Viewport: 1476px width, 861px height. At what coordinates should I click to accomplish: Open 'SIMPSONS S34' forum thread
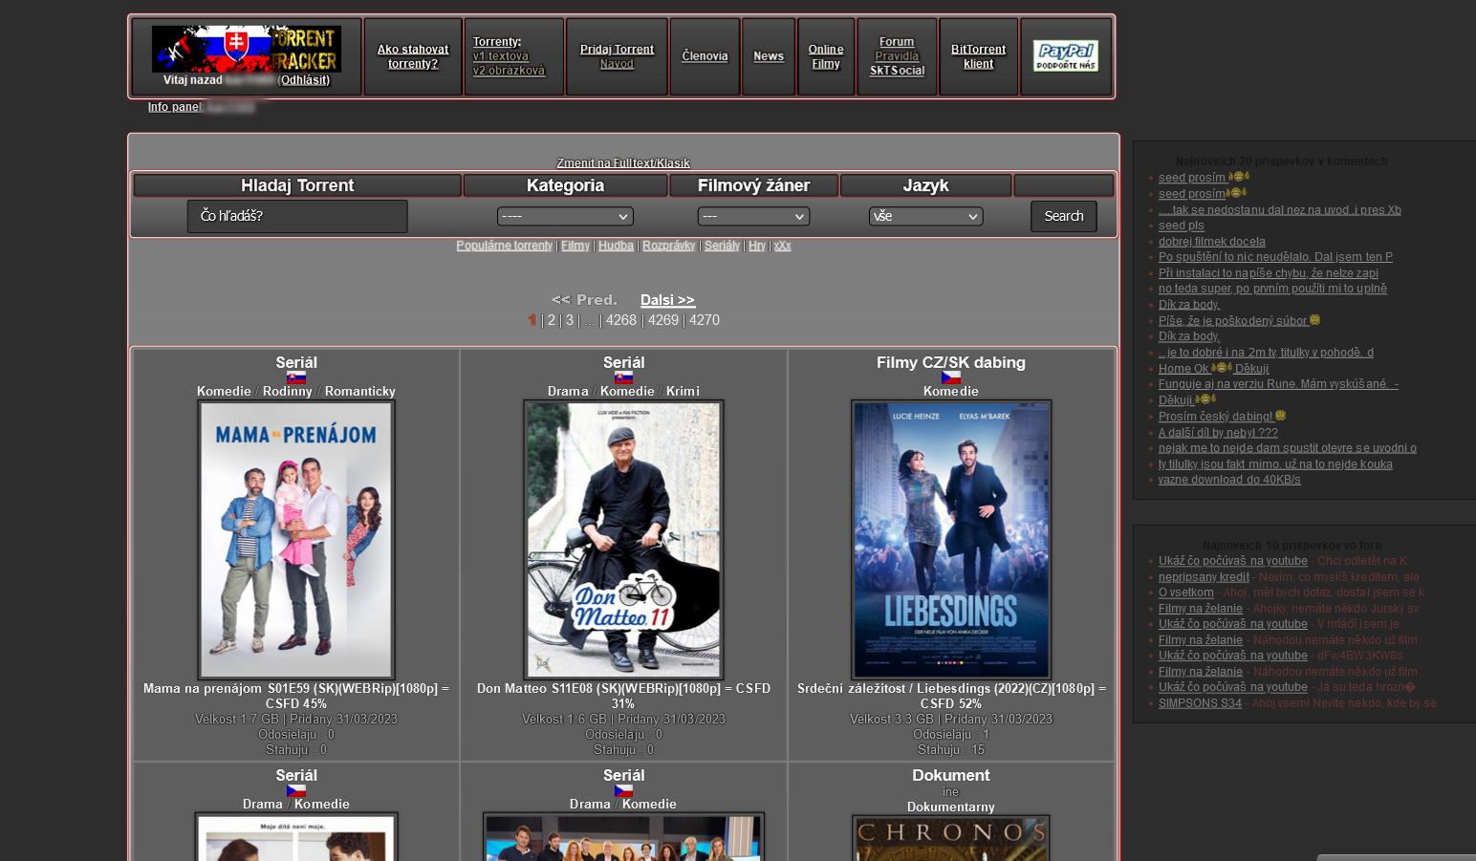tap(1200, 703)
